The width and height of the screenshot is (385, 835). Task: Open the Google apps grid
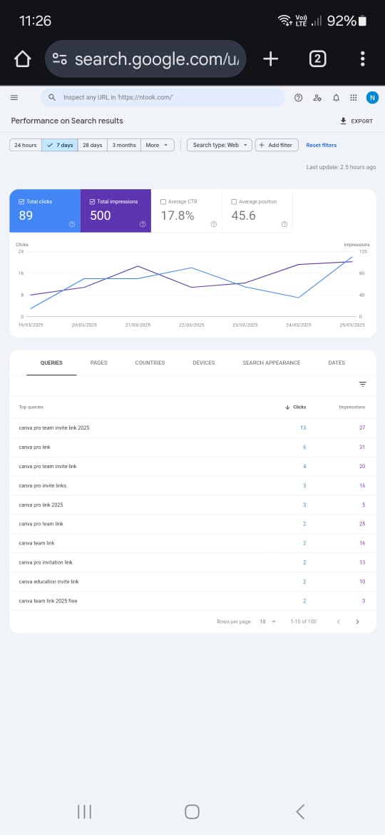click(x=354, y=98)
